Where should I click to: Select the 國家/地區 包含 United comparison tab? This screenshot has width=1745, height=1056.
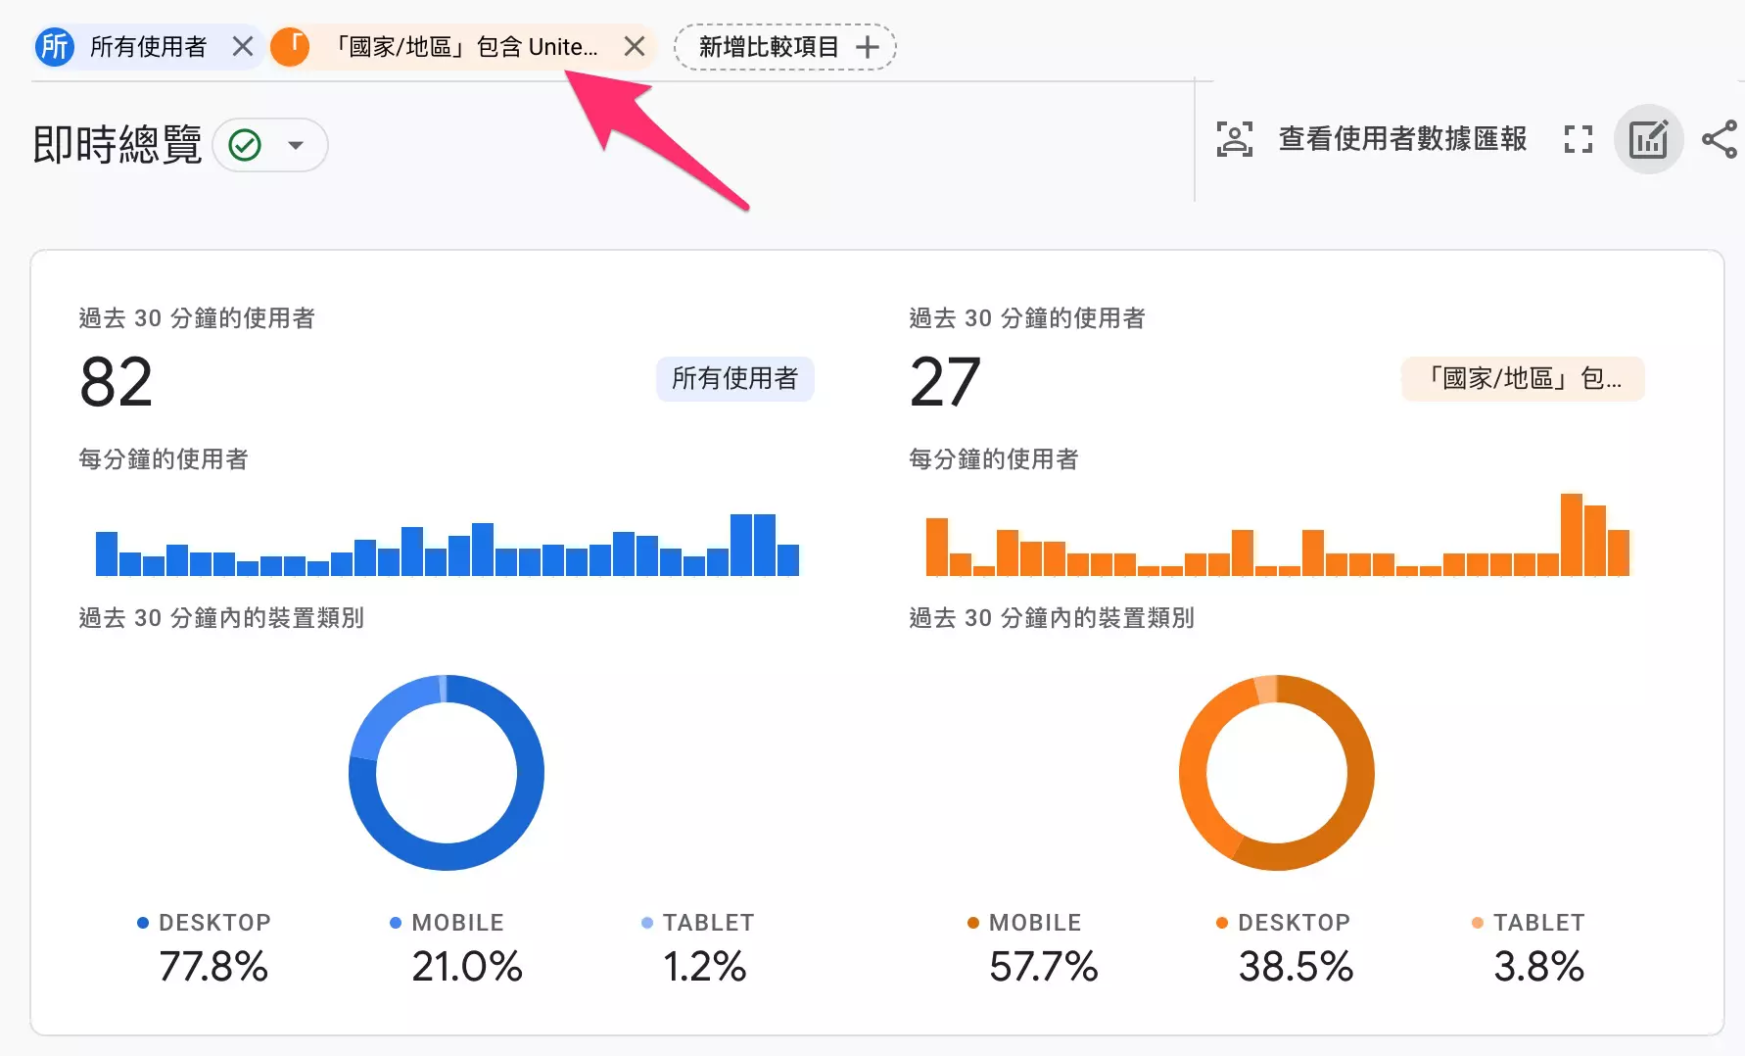[466, 46]
